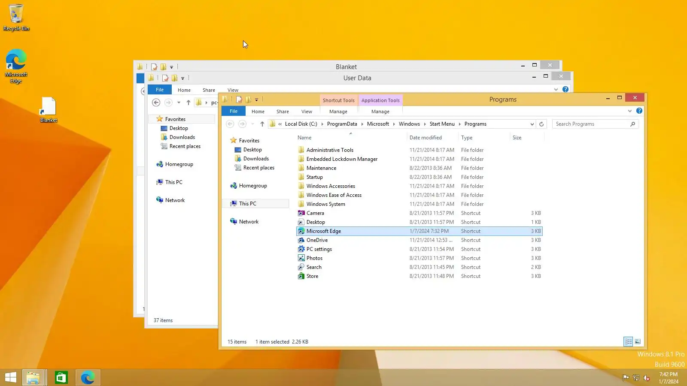Click the Properties icon in Programs title bar
The height and width of the screenshot is (386, 687).
(239, 100)
